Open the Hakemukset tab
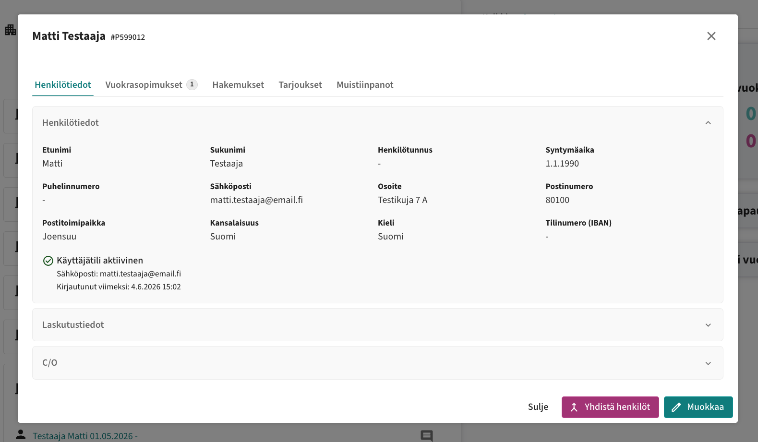 pyautogui.click(x=238, y=85)
